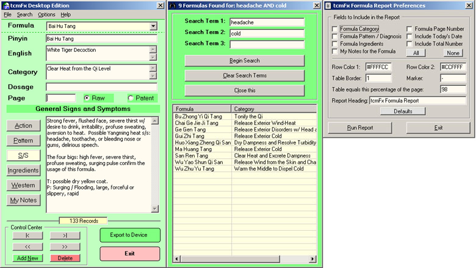The width and height of the screenshot is (476, 268).
Task: Click the Table Border input field
Action: coord(378,78)
